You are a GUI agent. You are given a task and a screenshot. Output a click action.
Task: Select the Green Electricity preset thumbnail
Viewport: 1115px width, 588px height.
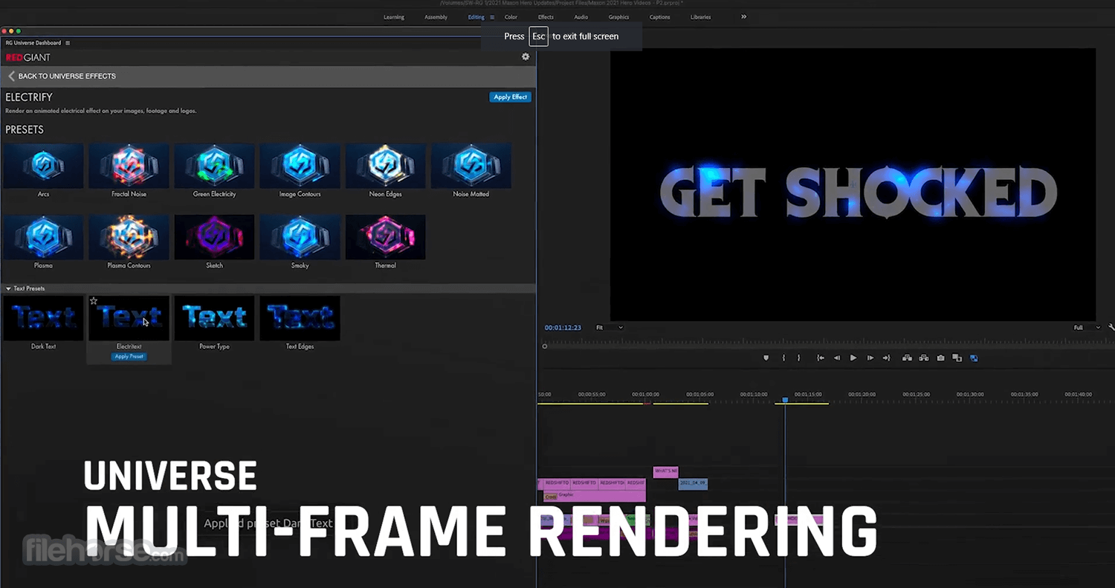click(214, 165)
